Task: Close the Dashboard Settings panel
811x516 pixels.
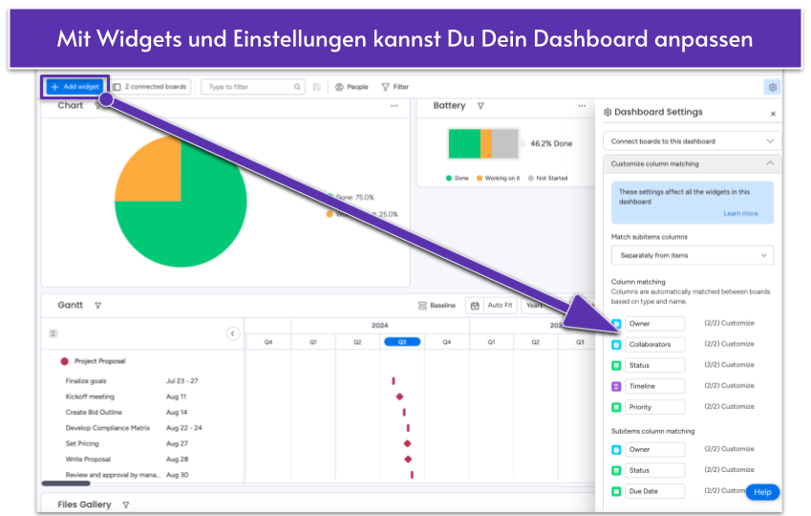Action: click(x=773, y=114)
